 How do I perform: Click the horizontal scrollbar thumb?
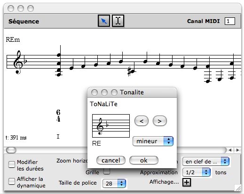(11, 150)
